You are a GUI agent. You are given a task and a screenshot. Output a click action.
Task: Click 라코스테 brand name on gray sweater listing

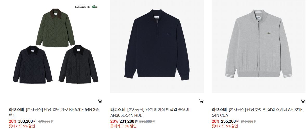click(219, 110)
